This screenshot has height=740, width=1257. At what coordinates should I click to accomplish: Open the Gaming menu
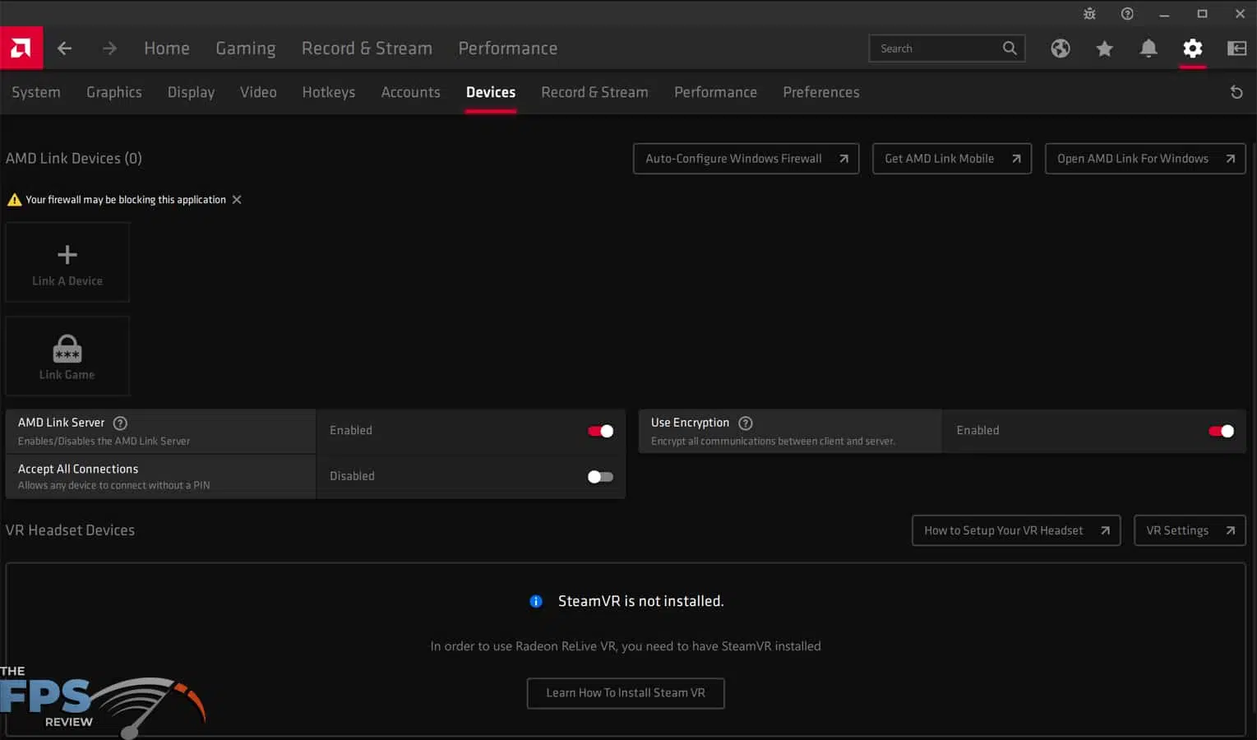pos(246,49)
